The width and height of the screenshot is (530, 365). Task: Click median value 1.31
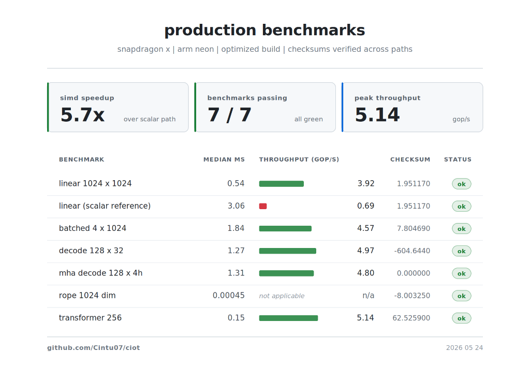(x=236, y=273)
